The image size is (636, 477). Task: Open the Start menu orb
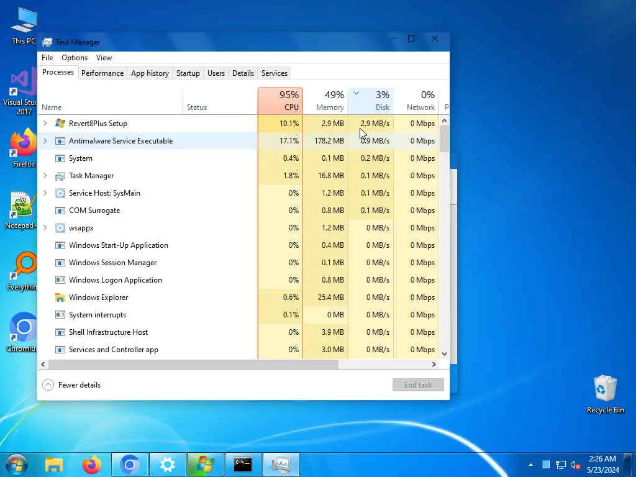click(17, 465)
